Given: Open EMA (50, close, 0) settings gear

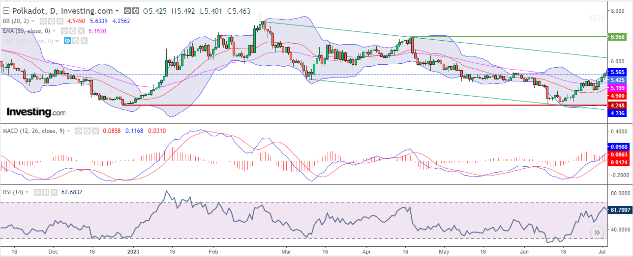Looking at the screenshot, I should [73, 31].
